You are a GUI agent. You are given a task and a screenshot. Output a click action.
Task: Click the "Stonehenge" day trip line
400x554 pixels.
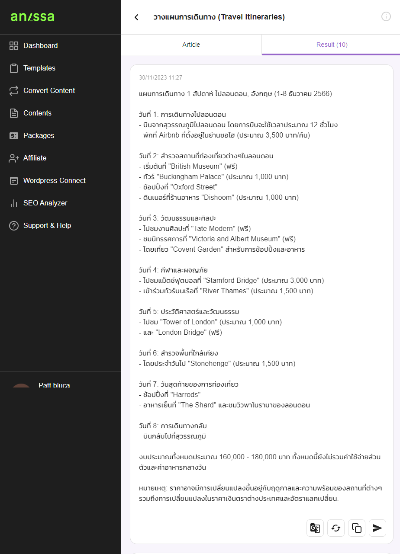pyautogui.click(x=217, y=364)
